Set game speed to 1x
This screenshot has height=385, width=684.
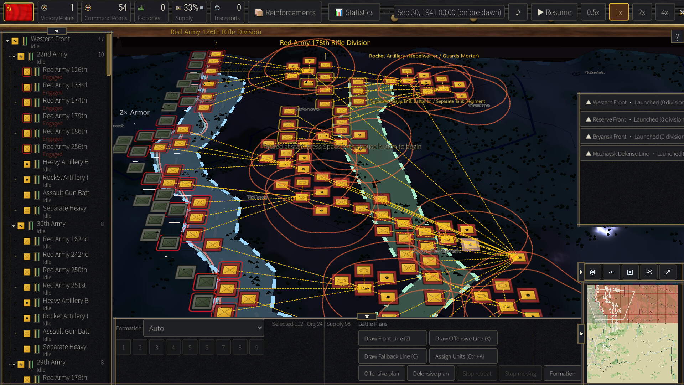click(619, 12)
